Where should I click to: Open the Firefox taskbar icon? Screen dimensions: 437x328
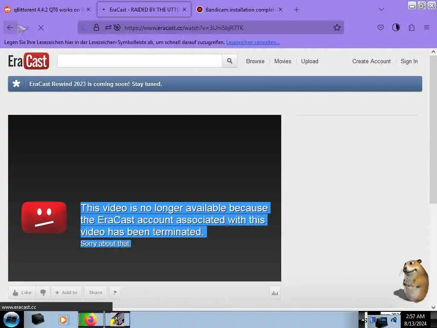(x=90, y=319)
